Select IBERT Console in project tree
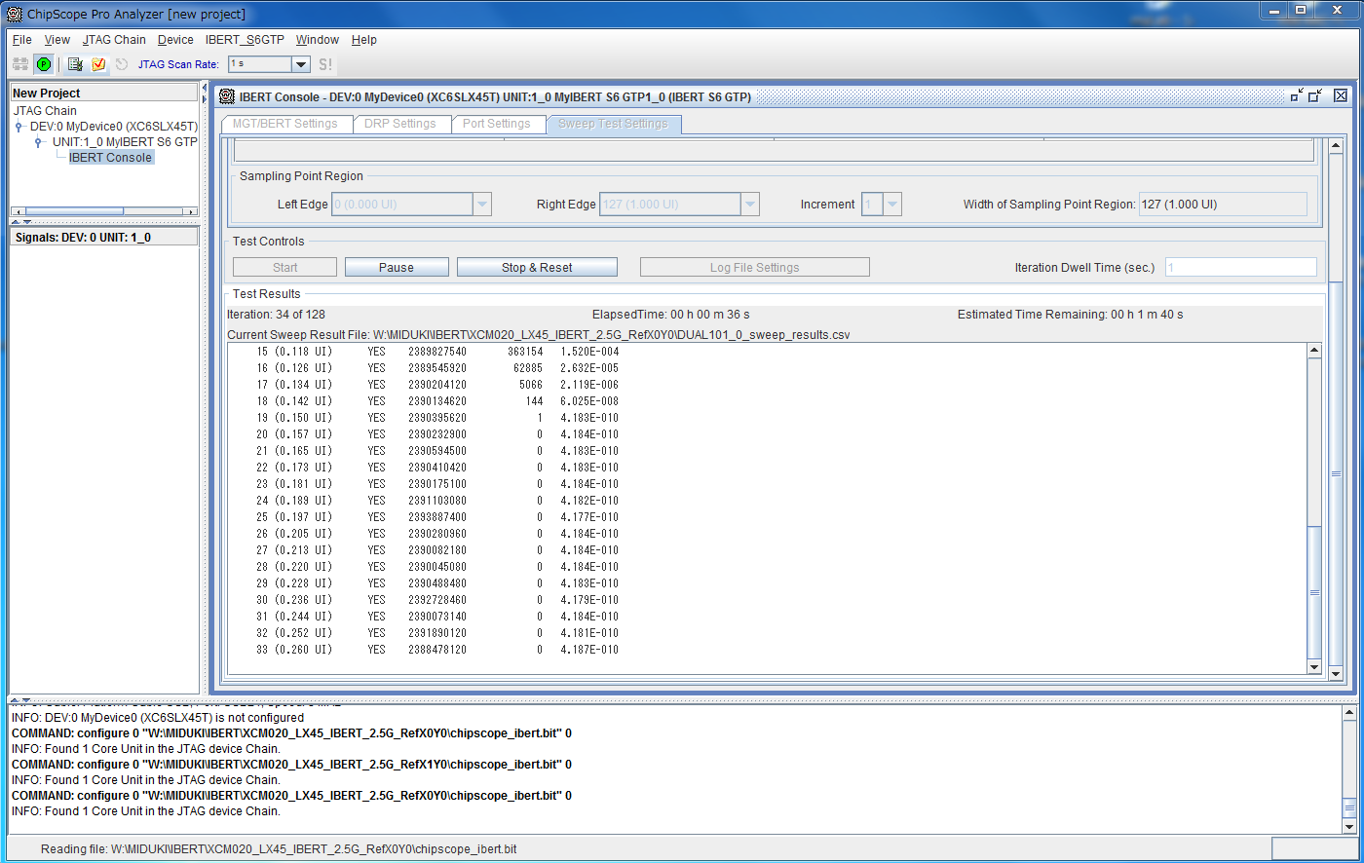1364x863 pixels. [110, 158]
